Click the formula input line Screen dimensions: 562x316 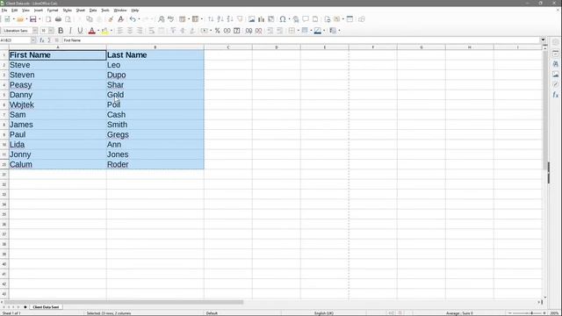coord(300,40)
